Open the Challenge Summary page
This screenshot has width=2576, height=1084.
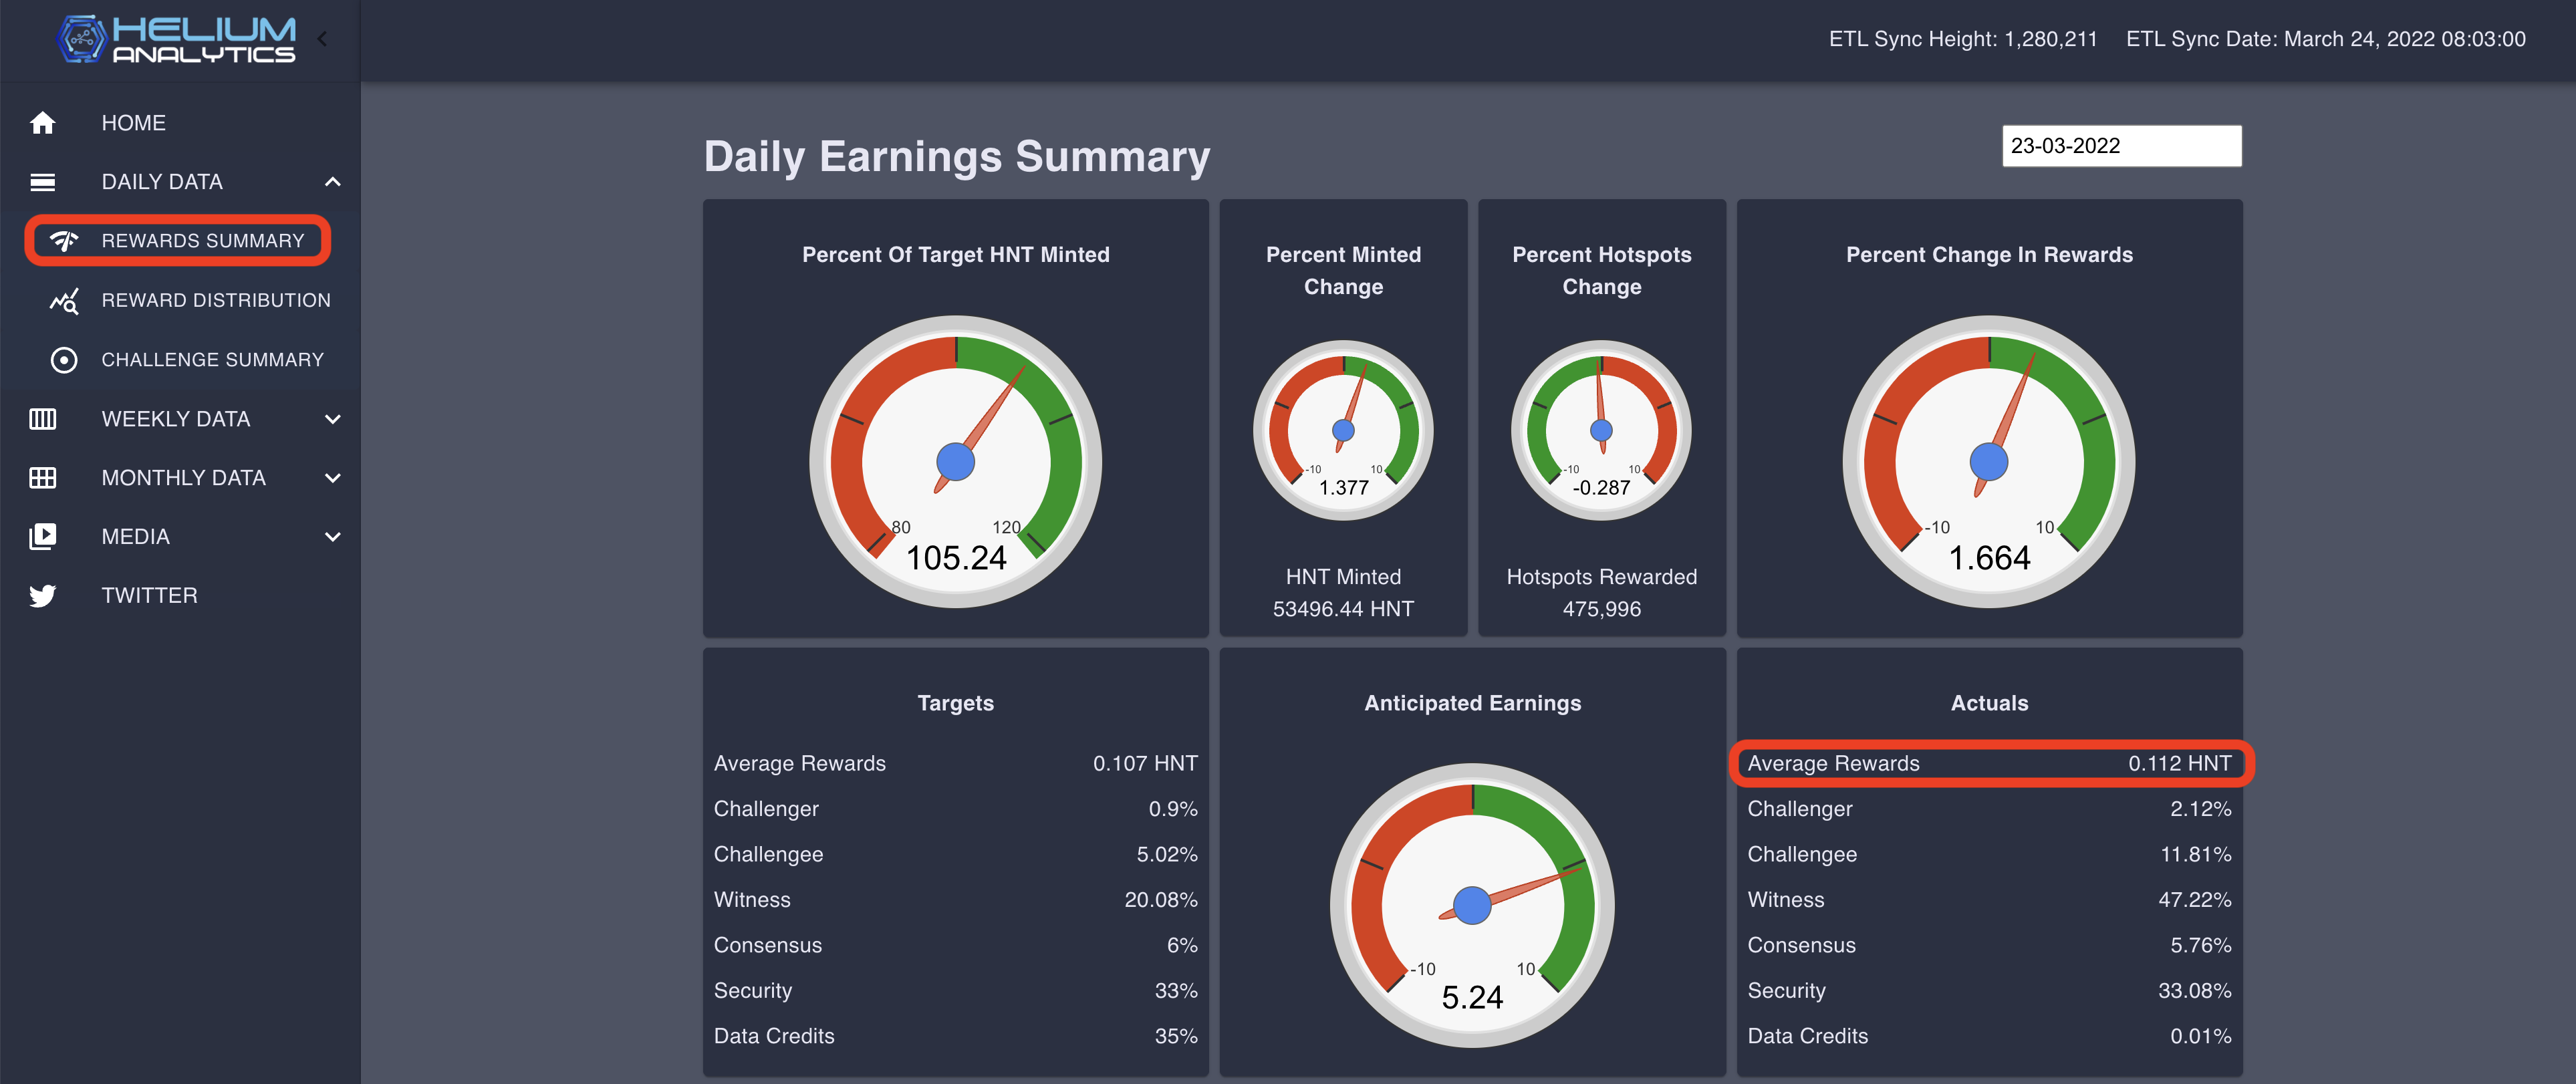coord(212,360)
